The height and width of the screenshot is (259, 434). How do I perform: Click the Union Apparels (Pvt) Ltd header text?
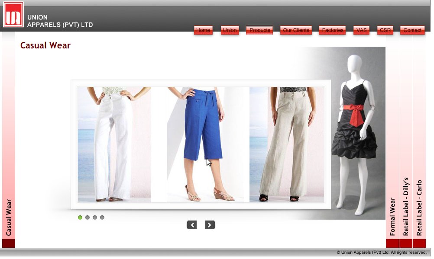[60, 21]
